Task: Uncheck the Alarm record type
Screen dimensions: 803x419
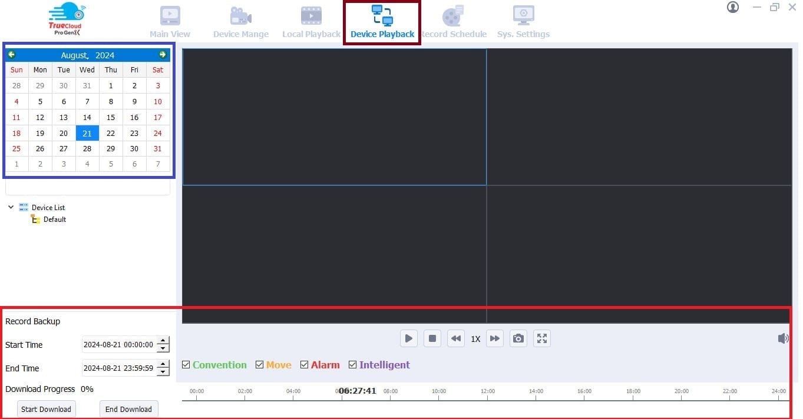Action: click(x=305, y=365)
